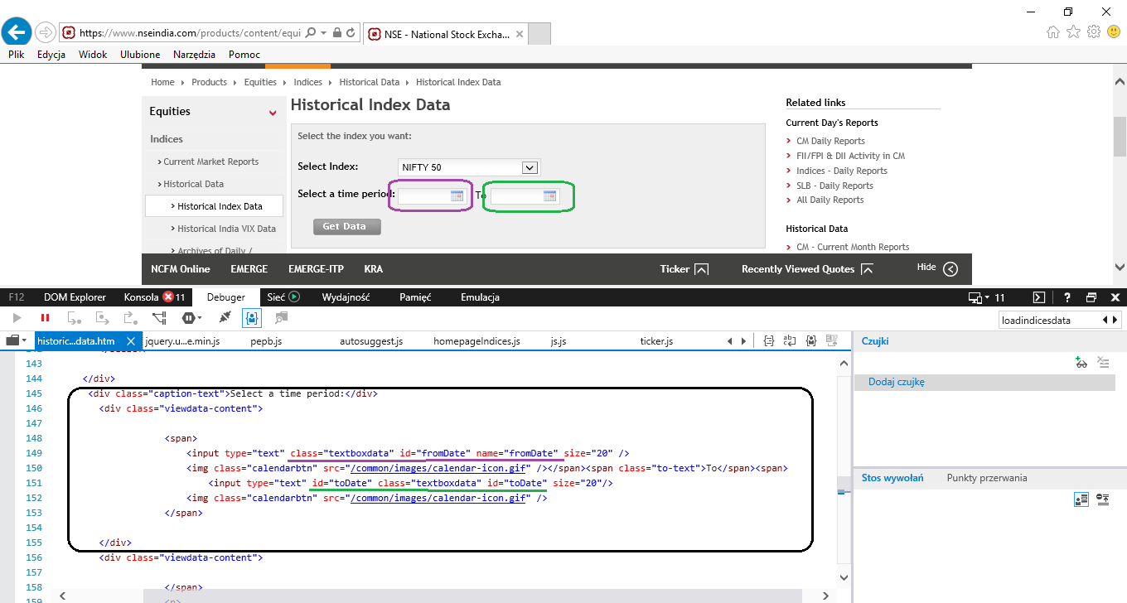The height and width of the screenshot is (603, 1127).
Task: Click the add watch glasses icon
Action: pos(1081,362)
